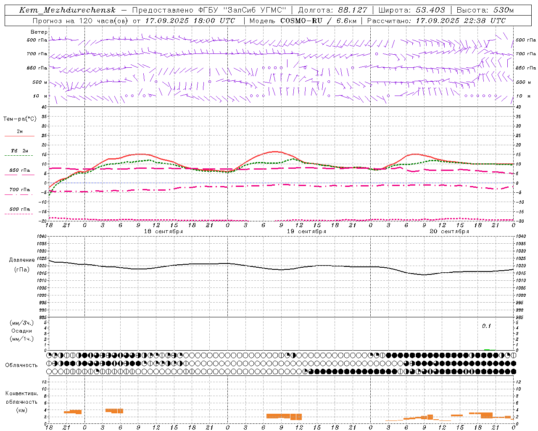Viewport: 538px width, 431px height.
Task: Click the Конвективн. convective cloud label
Action: coord(21,394)
